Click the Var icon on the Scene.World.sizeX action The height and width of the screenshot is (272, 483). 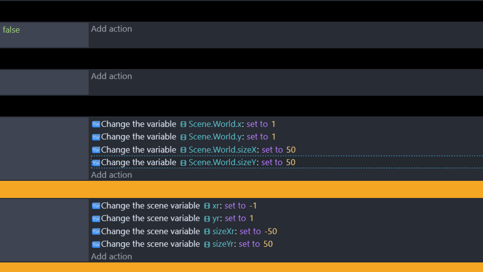(x=96, y=150)
